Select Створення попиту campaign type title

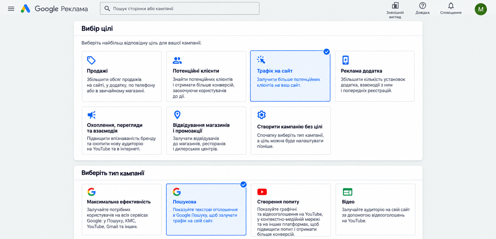pos(278,202)
